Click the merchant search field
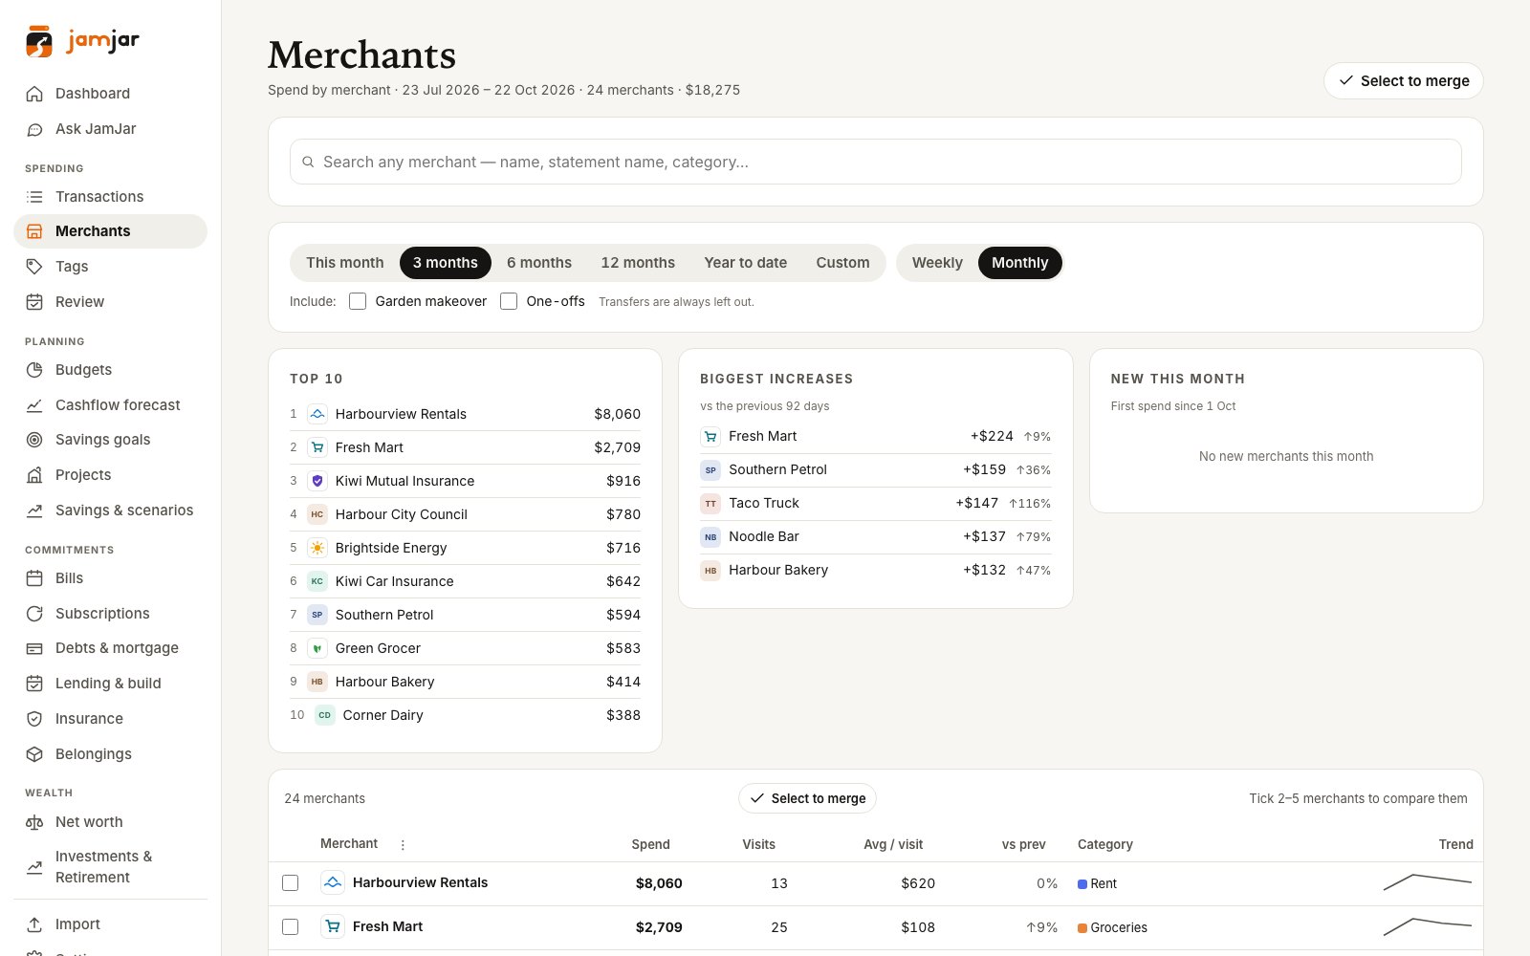 875,162
